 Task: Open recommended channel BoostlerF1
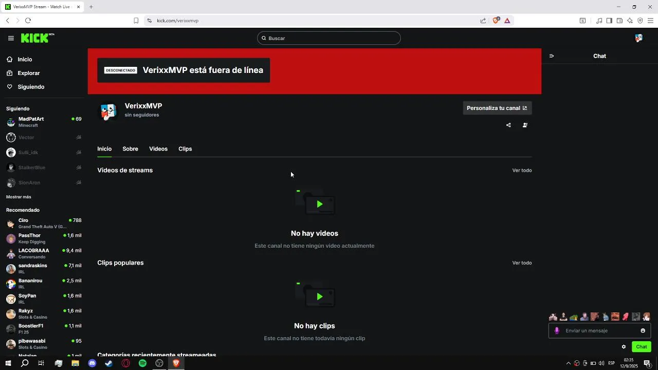tap(44, 329)
